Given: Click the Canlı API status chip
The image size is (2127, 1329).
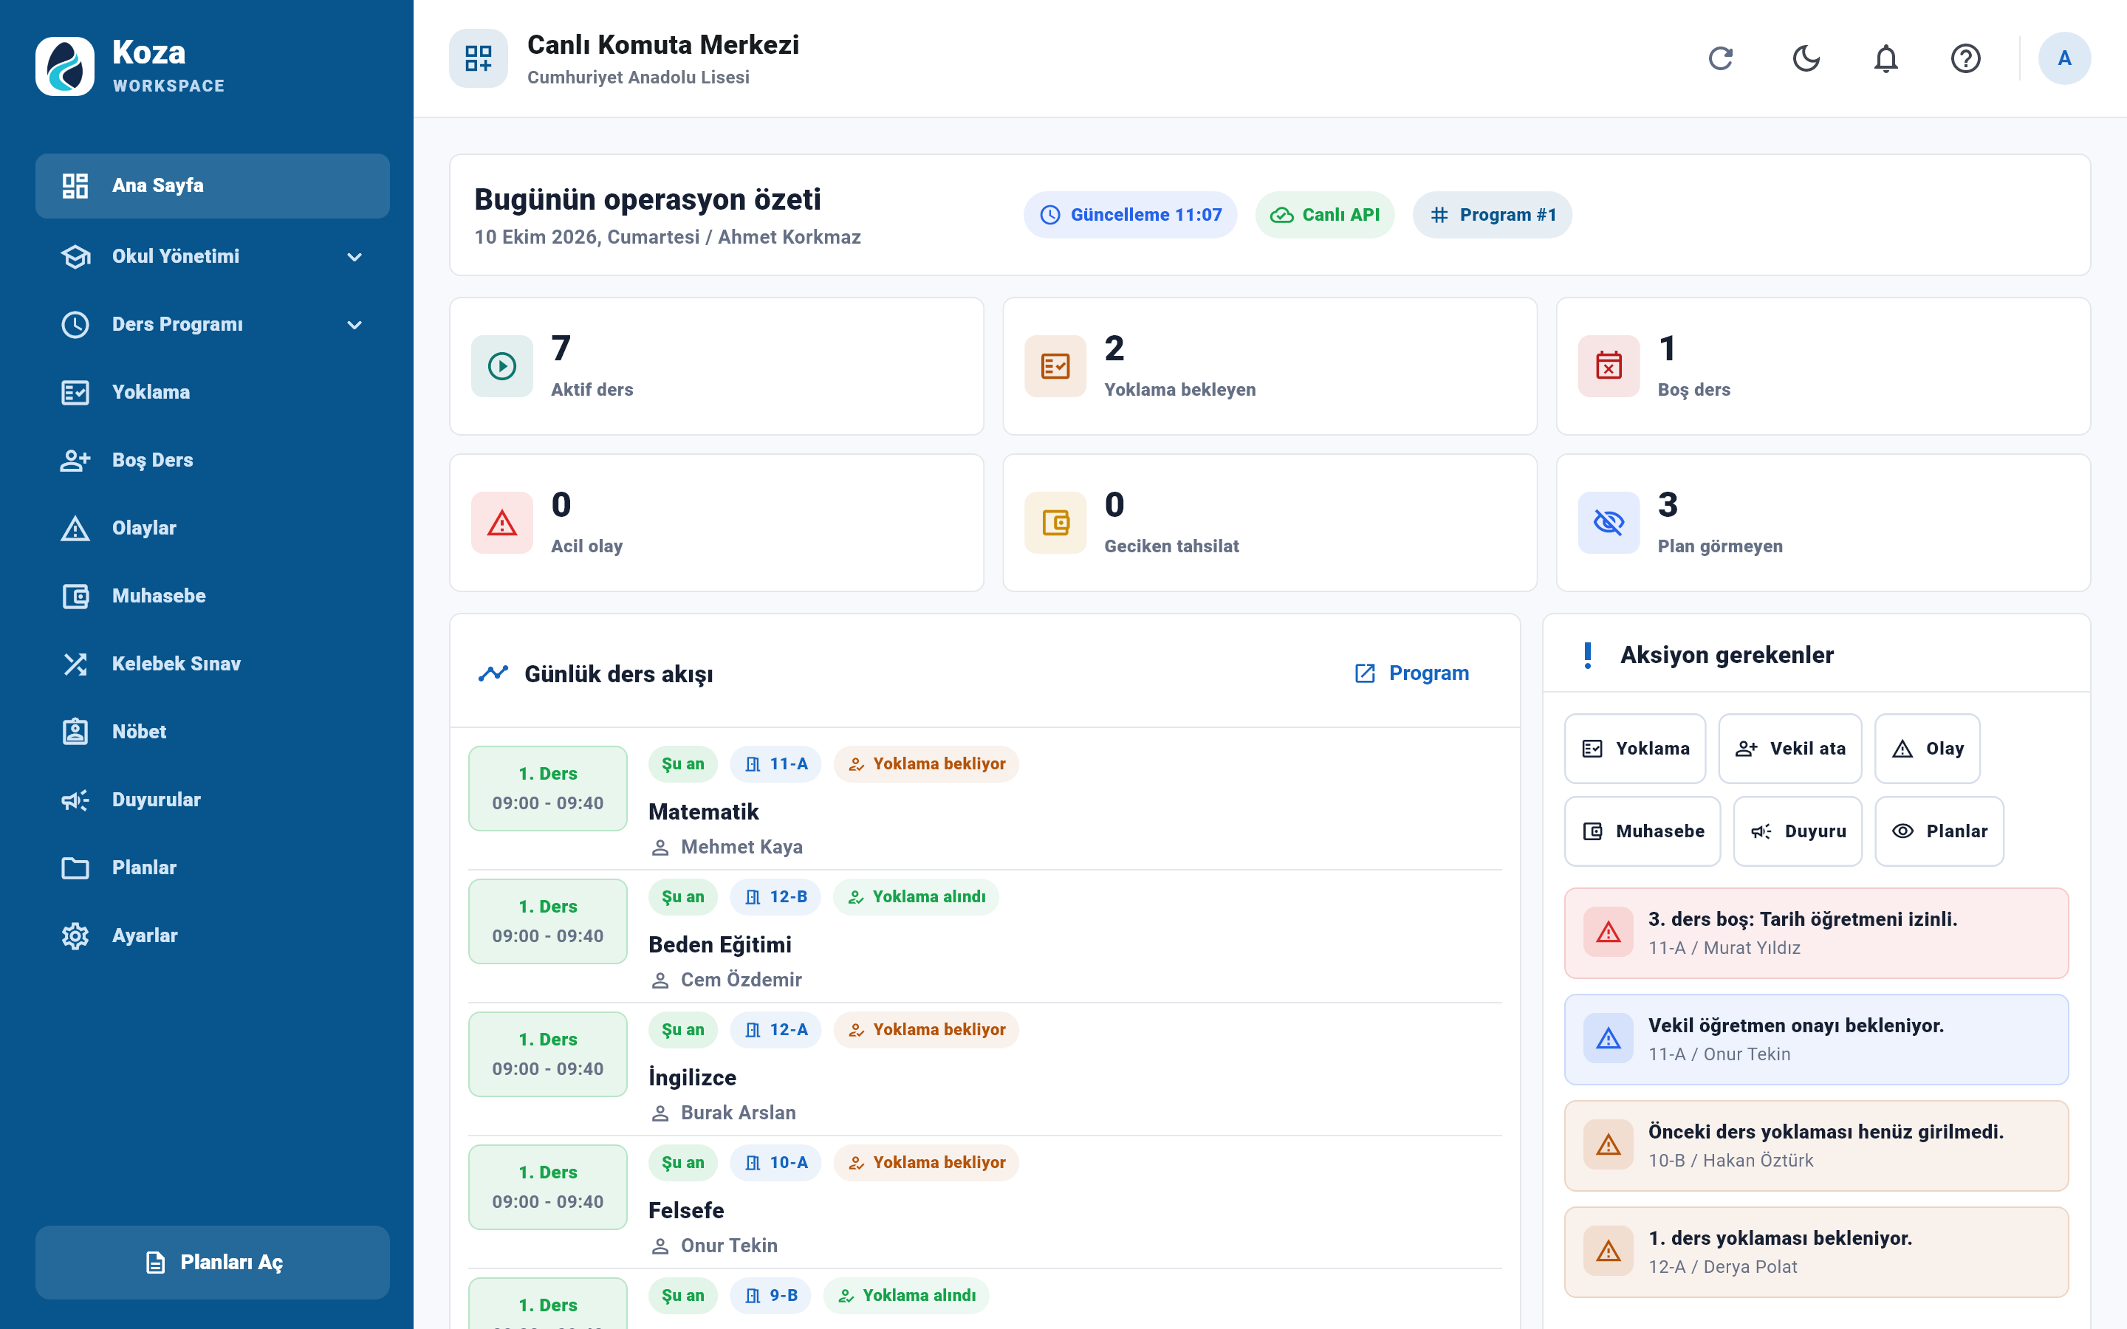Looking at the screenshot, I should (1324, 214).
